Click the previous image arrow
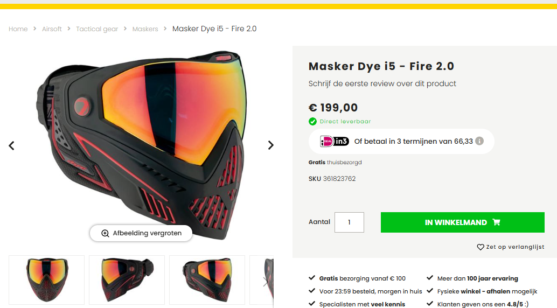Image resolution: width=557 pixels, height=308 pixels. coord(11,145)
